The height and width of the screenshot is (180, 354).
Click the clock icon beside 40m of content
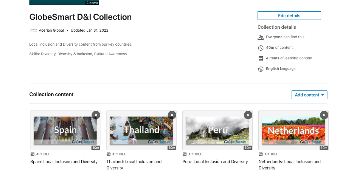[x=261, y=48]
